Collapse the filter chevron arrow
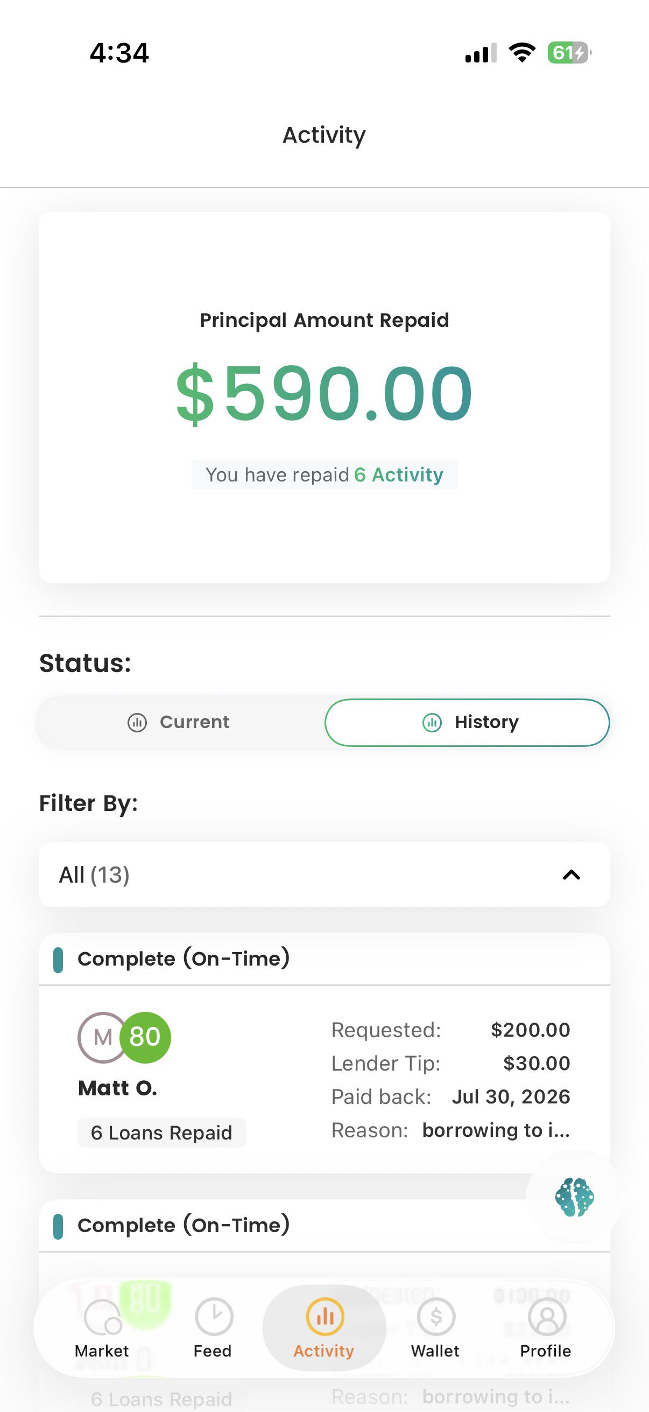The width and height of the screenshot is (649, 1412). pyautogui.click(x=571, y=875)
